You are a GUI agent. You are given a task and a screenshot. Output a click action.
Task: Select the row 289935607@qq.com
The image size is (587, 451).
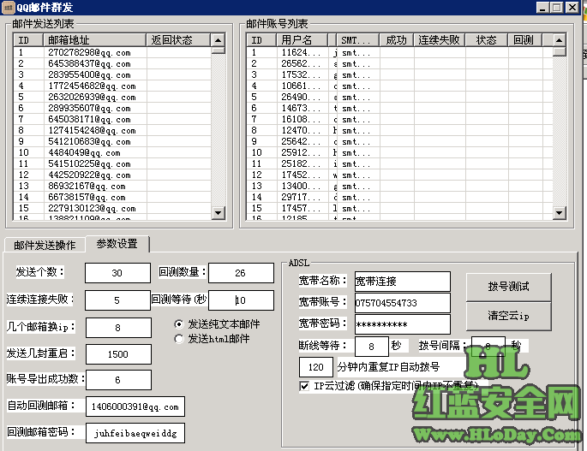(112, 108)
